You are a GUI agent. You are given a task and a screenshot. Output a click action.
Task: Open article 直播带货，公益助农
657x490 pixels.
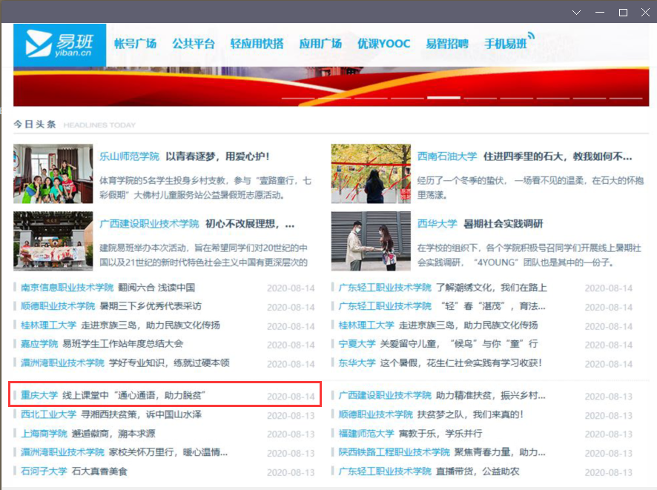[x=478, y=471]
